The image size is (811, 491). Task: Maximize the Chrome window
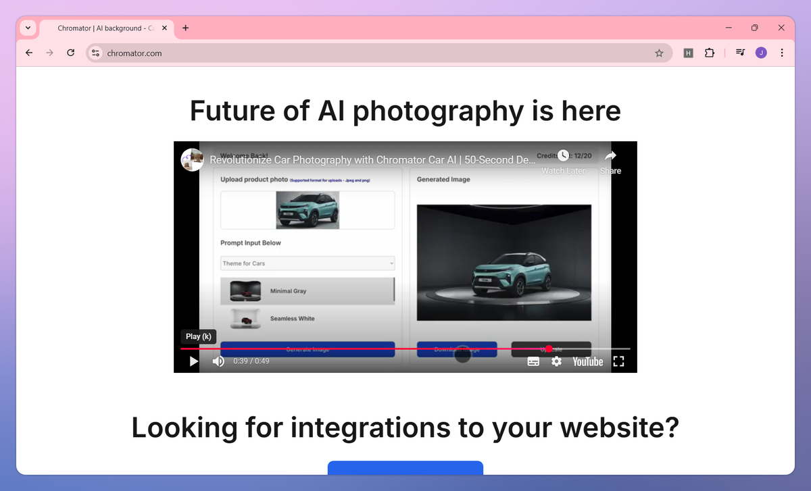[755, 28]
